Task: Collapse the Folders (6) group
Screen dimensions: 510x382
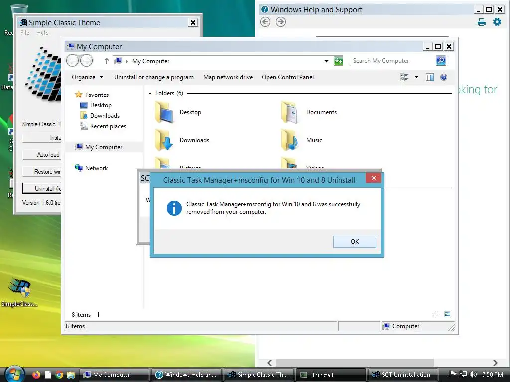Action: (150, 93)
